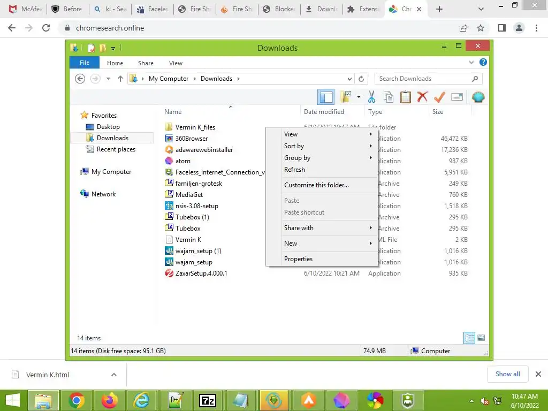Show hidden system tray icons arrow
Viewport: 548px width, 411px height.
(x=472, y=400)
